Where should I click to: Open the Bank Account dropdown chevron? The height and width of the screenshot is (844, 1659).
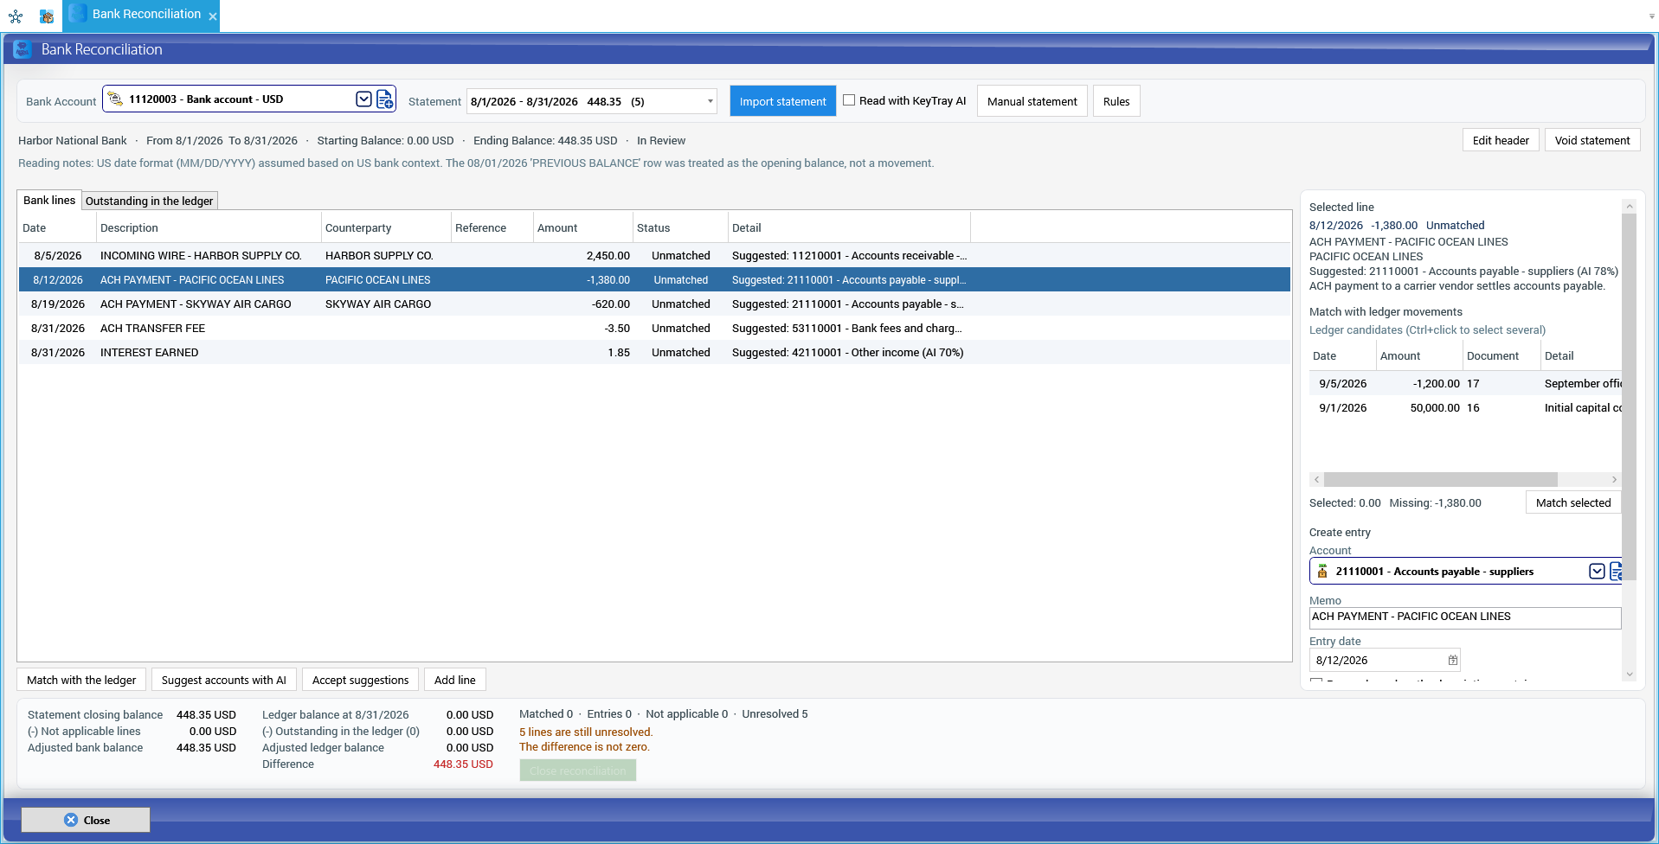point(363,99)
